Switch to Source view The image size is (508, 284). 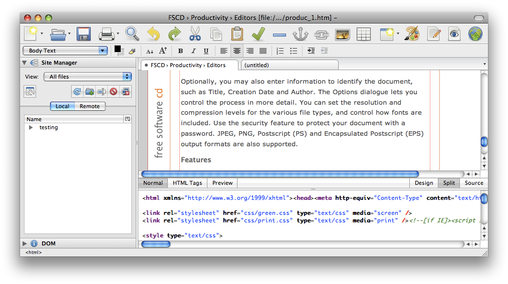point(473,183)
